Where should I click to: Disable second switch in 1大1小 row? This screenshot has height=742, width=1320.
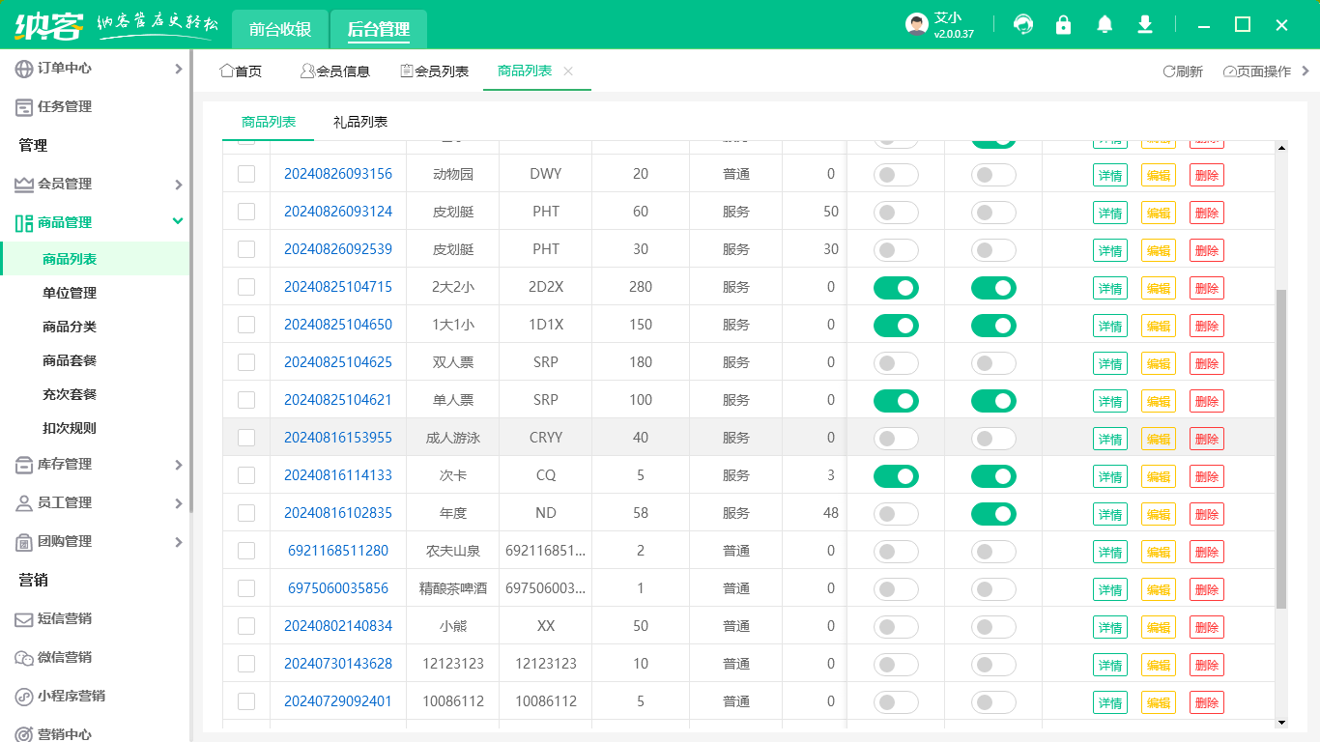(993, 326)
